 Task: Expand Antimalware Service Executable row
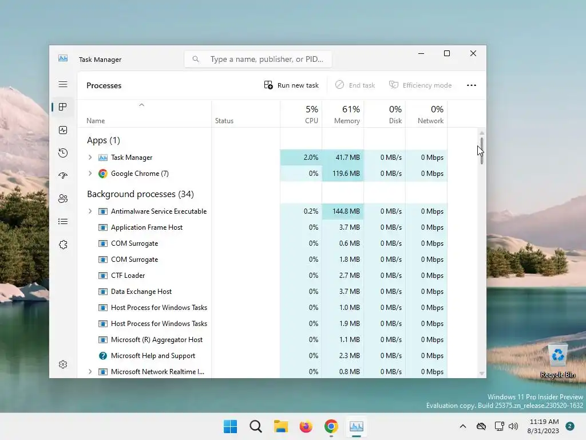click(x=90, y=211)
